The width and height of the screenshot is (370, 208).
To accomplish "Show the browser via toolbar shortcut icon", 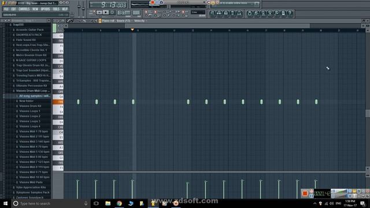I will [232, 13].
